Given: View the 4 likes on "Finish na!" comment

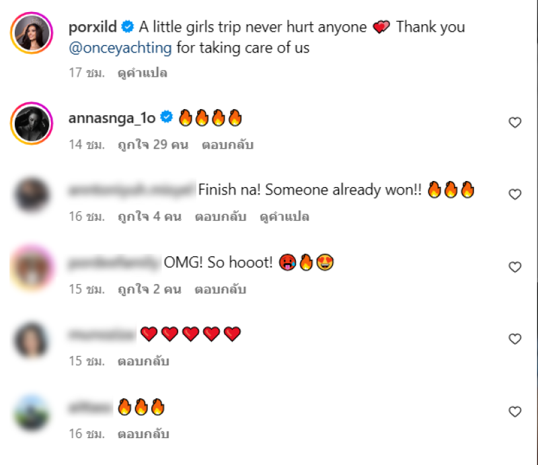Looking at the screenshot, I should coord(149,217).
